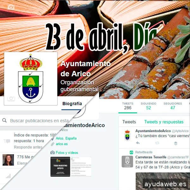Open the TWEETS 286 tab
Viewport: 190px width, 190px height.
(128, 106)
